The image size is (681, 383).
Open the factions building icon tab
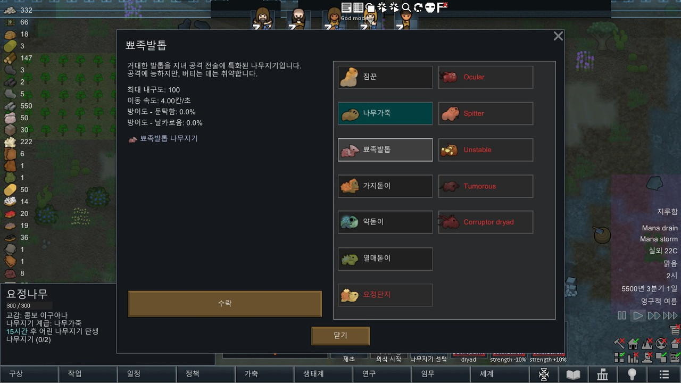(602, 374)
